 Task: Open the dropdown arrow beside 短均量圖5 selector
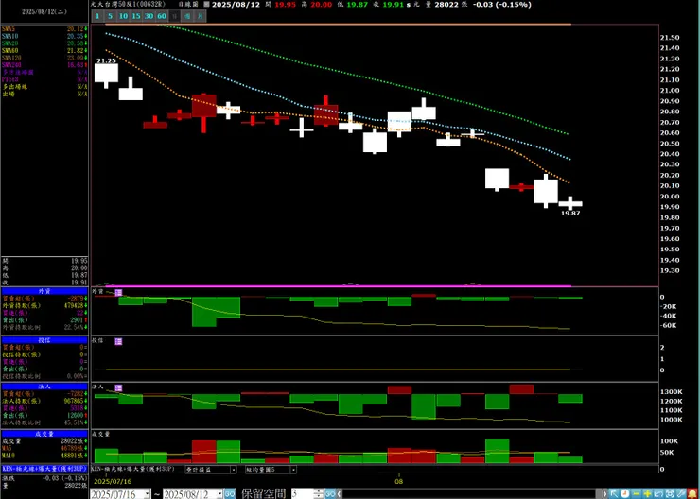click(293, 470)
